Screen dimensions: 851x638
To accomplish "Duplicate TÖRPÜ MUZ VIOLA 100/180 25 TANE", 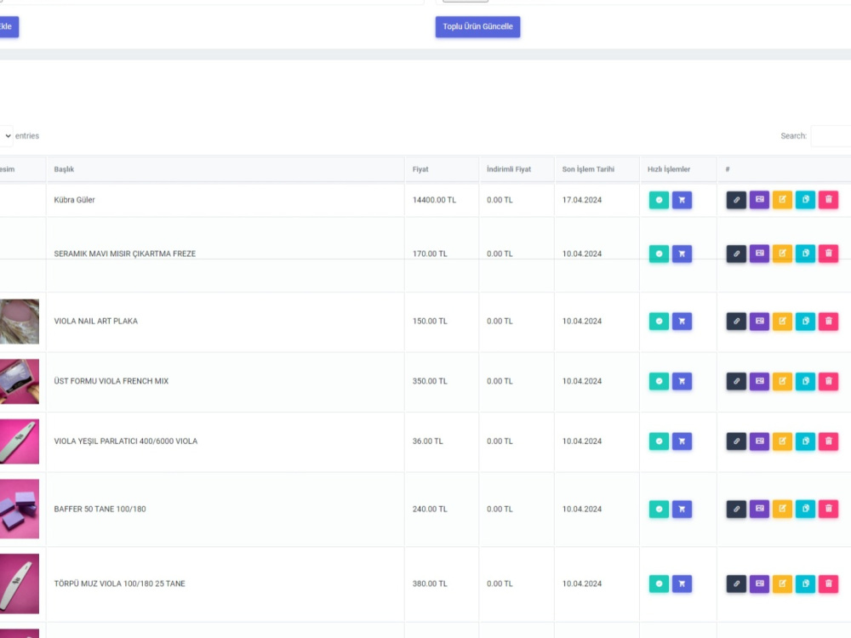I will click(805, 584).
